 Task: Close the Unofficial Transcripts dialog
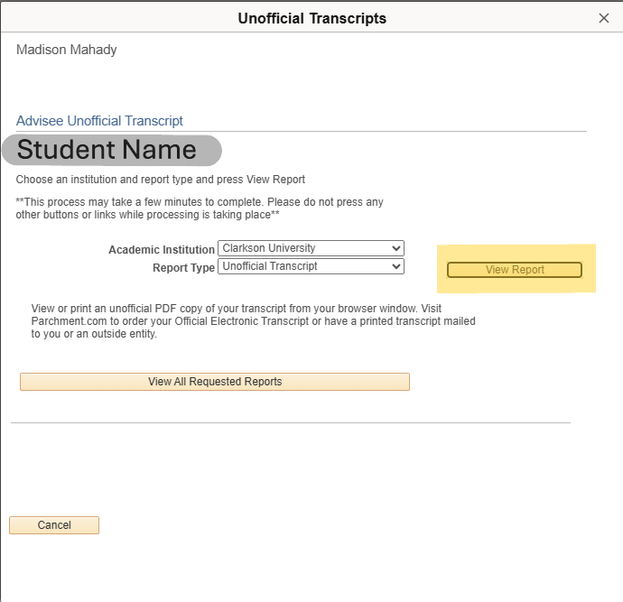[x=604, y=18]
